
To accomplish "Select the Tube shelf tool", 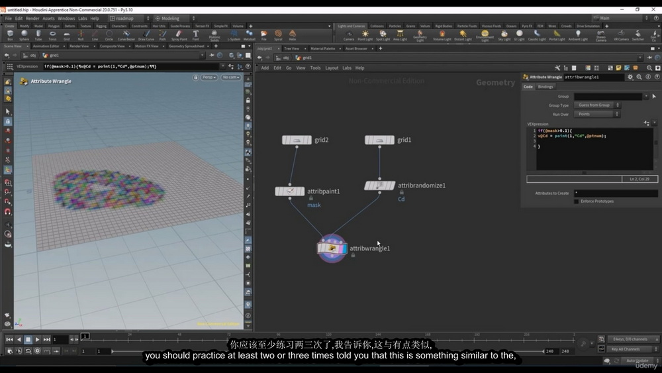I will click(x=38, y=35).
